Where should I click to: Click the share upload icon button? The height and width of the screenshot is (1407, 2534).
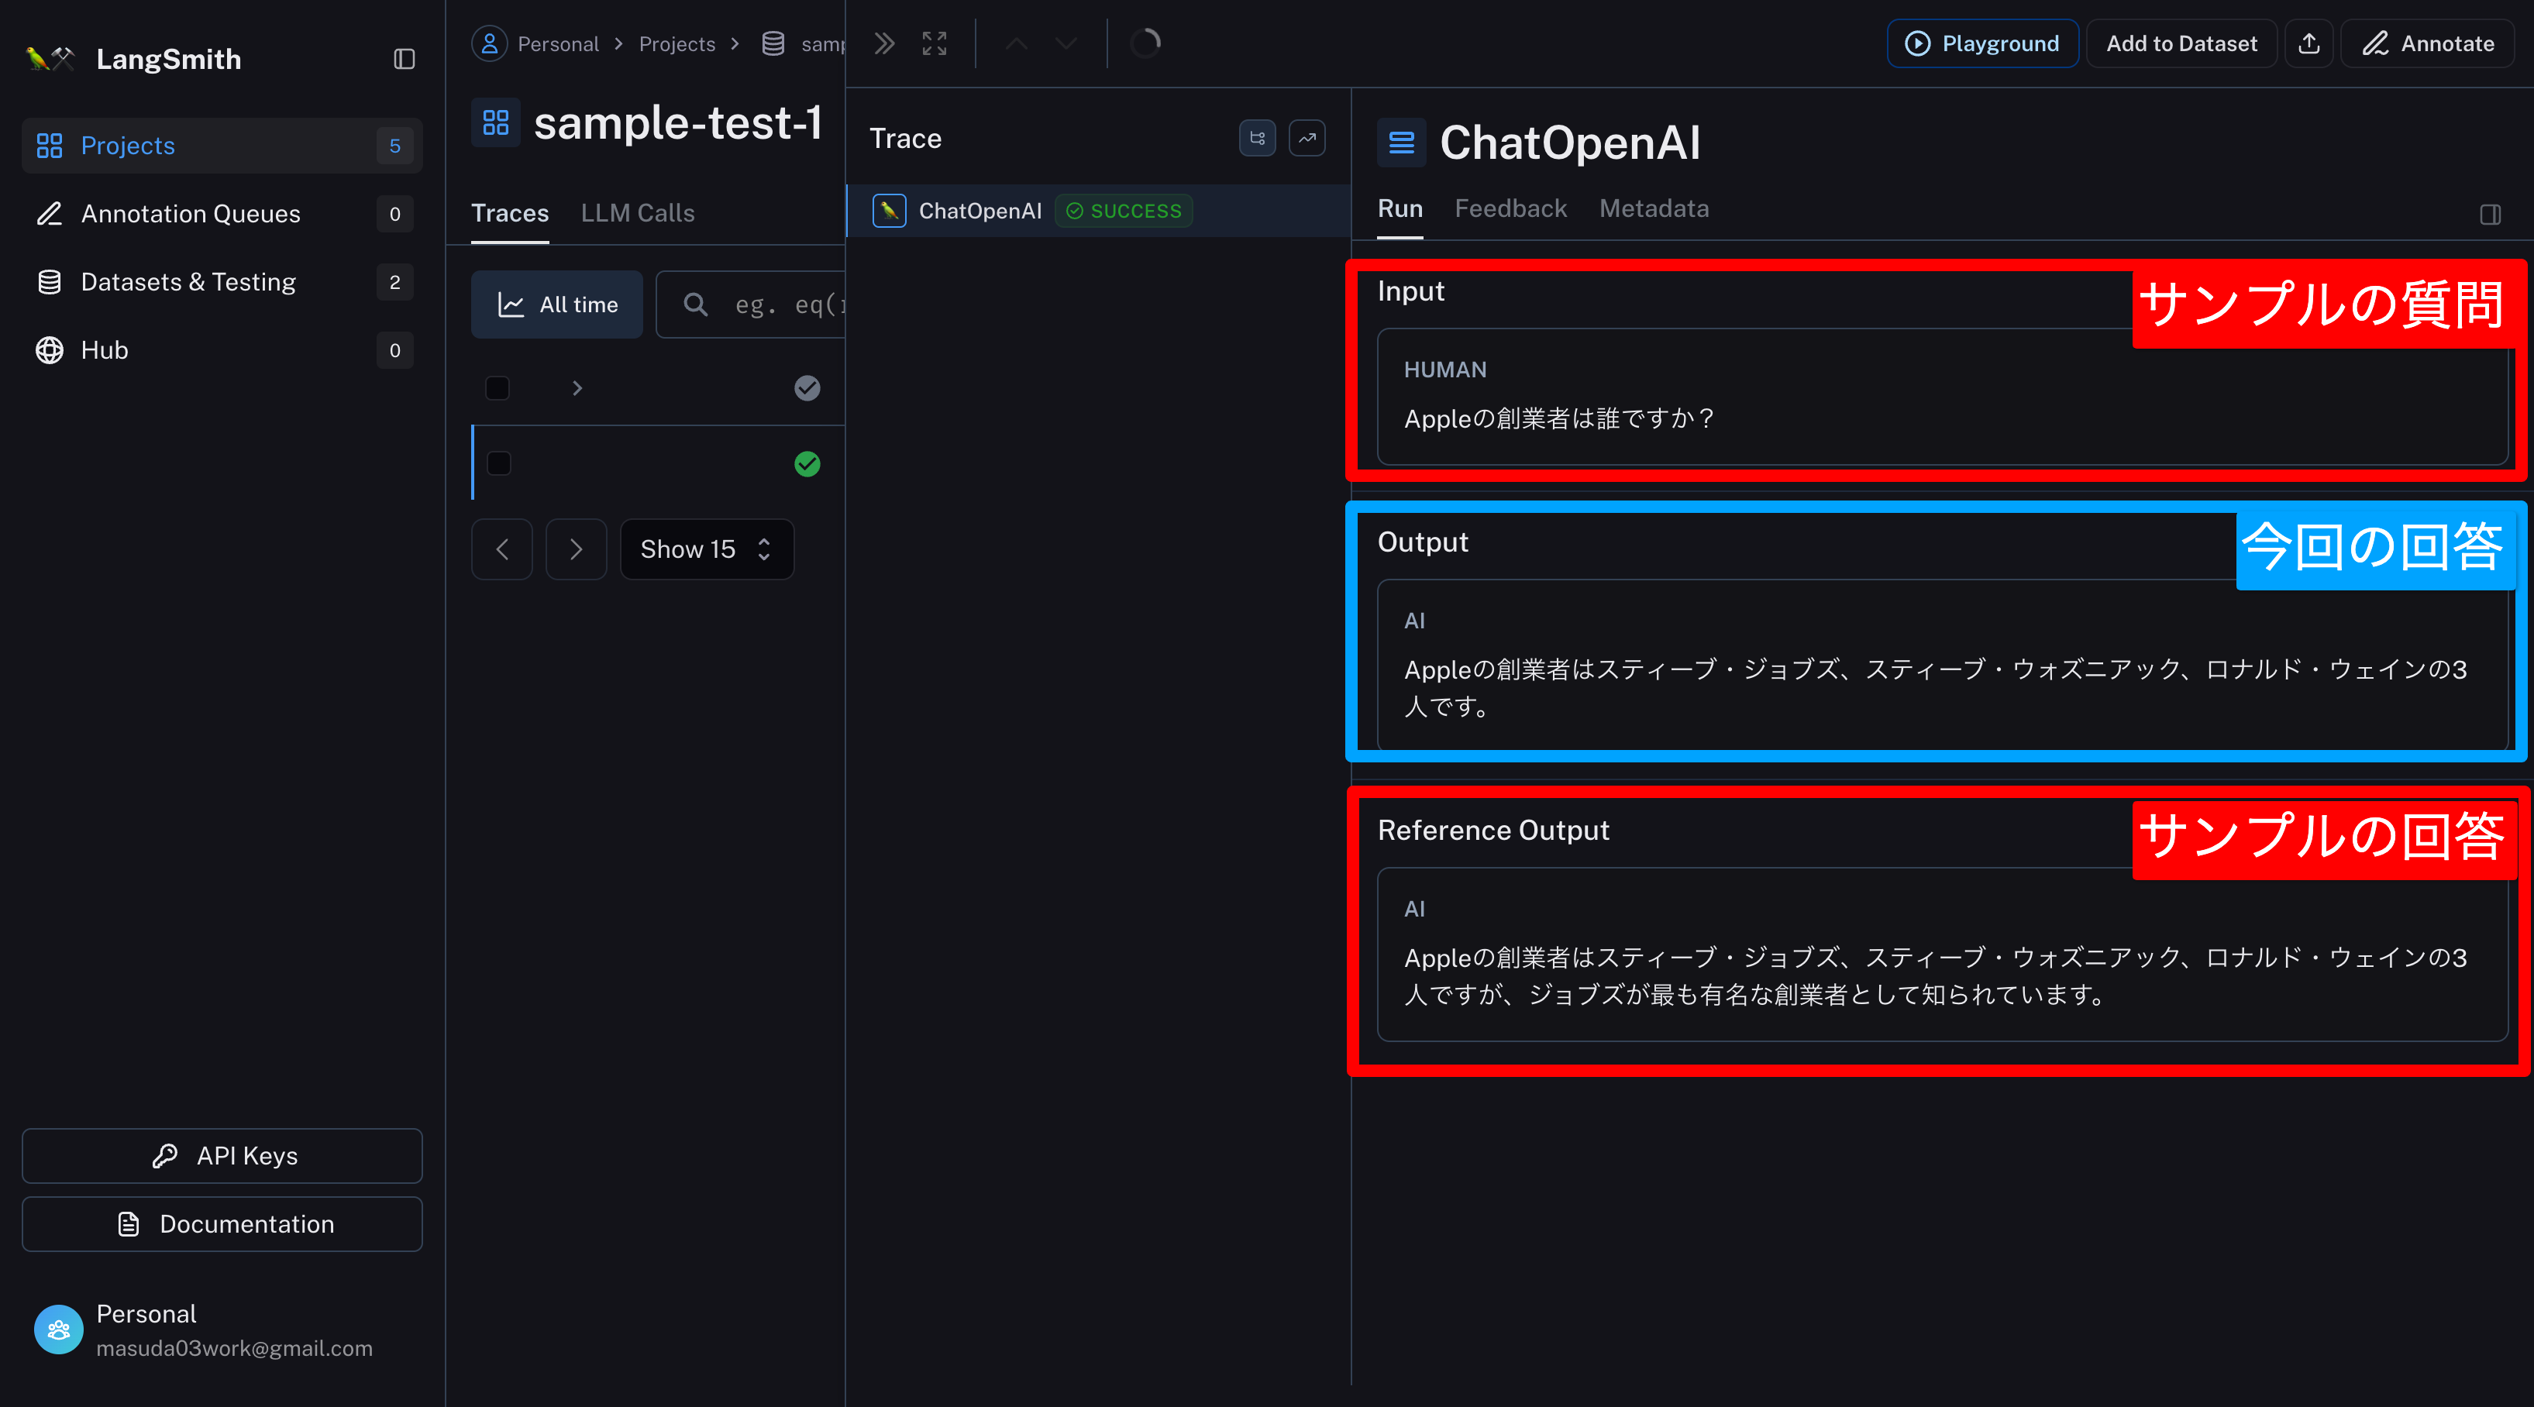(2308, 43)
